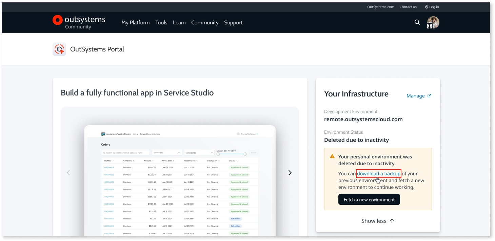Click the order search field in preview
The image size is (495, 241).
[125, 153]
